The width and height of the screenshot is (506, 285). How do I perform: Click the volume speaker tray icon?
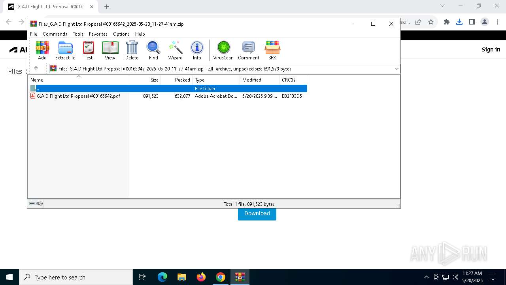coord(455,277)
